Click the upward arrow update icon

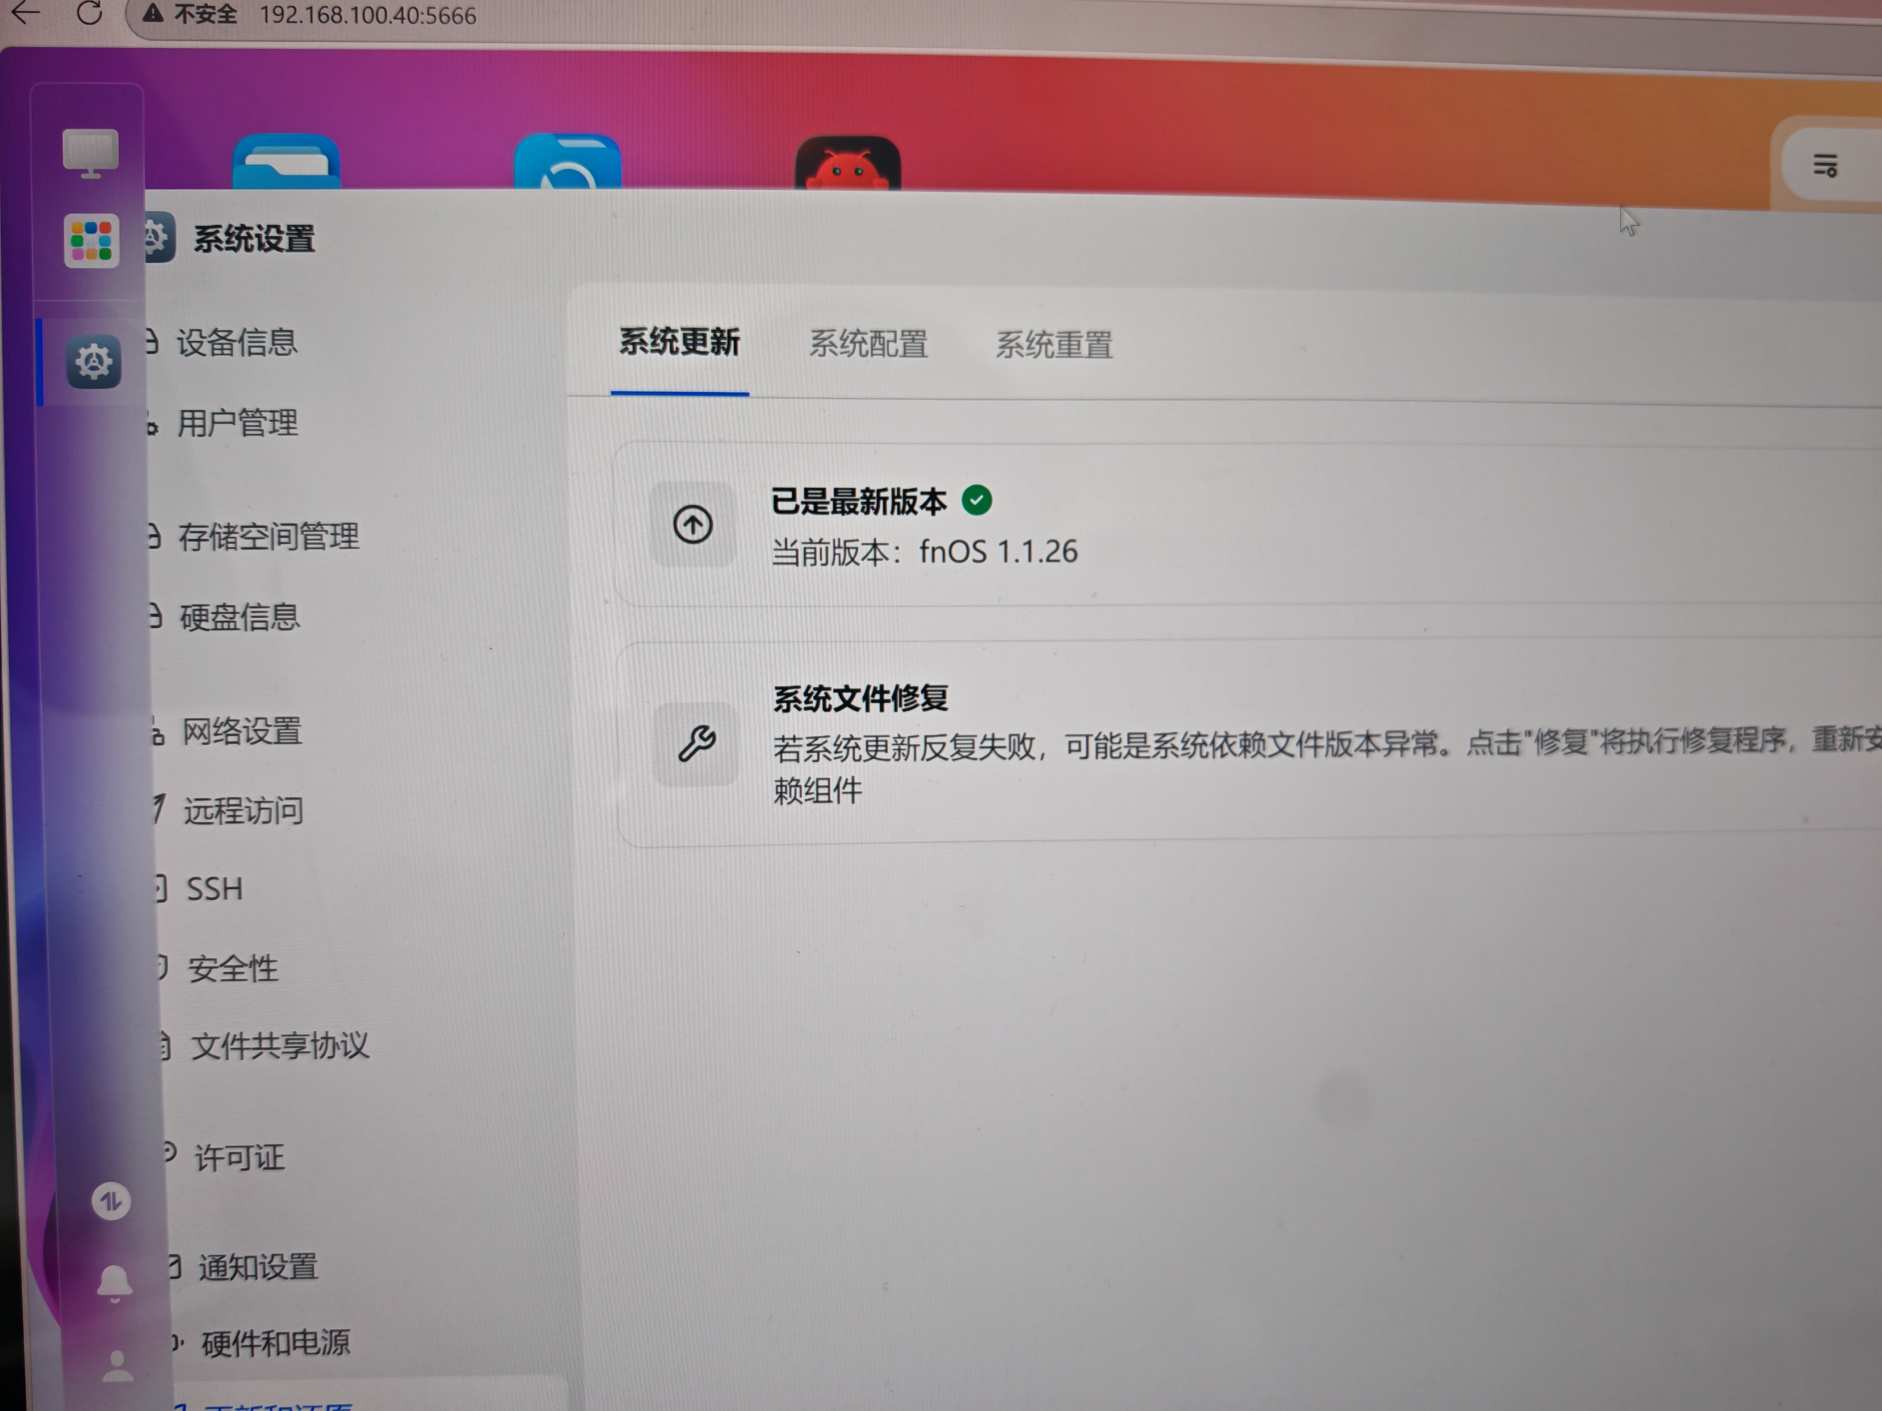click(692, 525)
